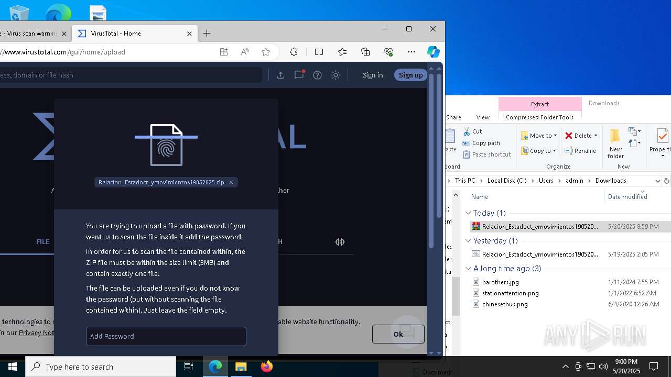Collapse the Today (1) group

pyautogui.click(x=468, y=213)
